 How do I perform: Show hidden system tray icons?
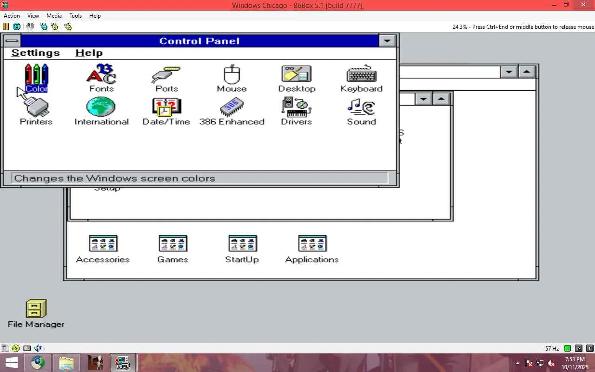517,363
